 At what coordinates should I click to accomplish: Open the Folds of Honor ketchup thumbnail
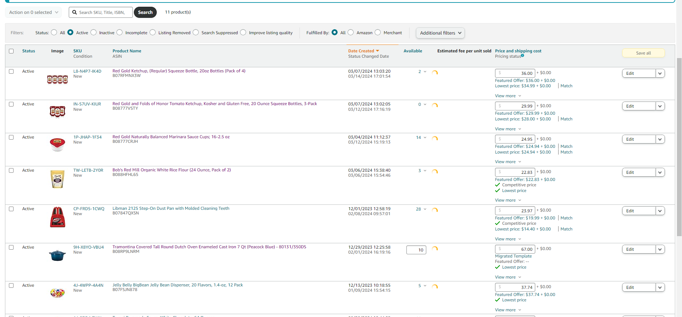click(x=57, y=112)
